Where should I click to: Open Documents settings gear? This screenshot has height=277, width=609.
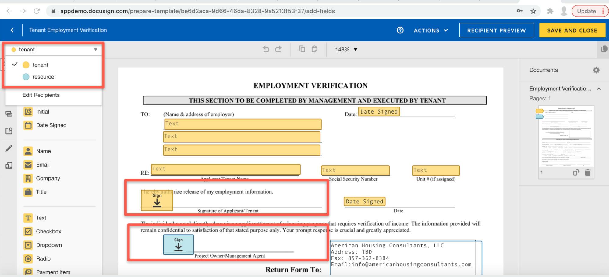click(596, 70)
